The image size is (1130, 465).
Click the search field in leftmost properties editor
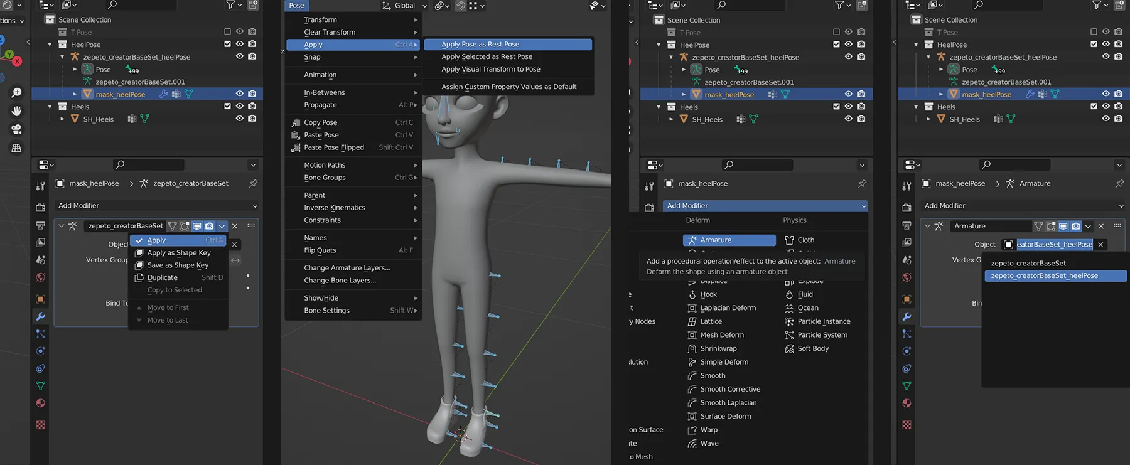149,164
